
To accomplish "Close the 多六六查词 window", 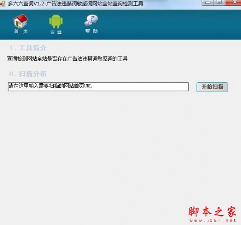I will [x=233, y=2].
